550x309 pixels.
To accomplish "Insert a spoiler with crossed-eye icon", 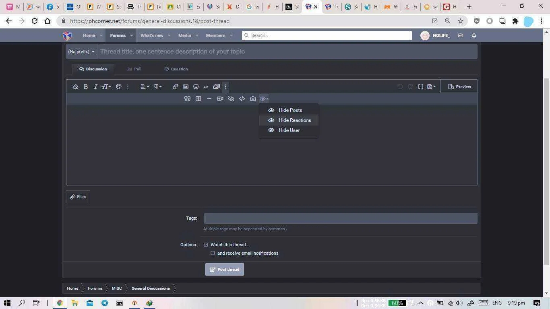I will (x=231, y=99).
